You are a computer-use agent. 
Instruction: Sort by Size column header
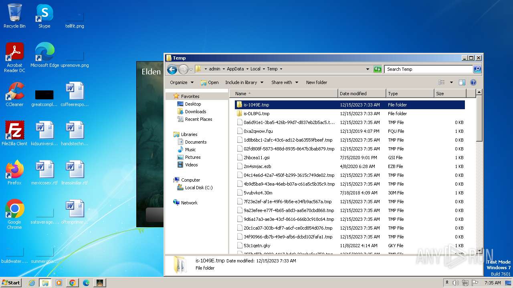(x=450, y=94)
